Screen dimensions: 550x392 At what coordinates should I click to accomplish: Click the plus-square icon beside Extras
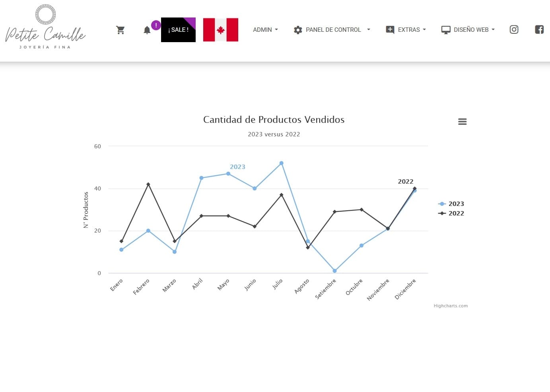pos(389,29)
